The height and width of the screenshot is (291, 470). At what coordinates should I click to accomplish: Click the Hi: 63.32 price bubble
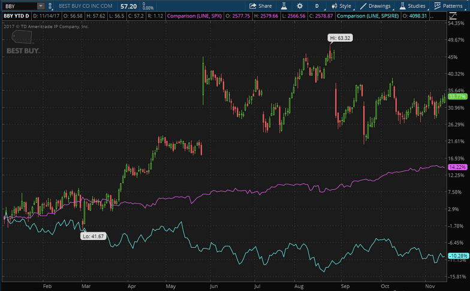tap(340, 38)
